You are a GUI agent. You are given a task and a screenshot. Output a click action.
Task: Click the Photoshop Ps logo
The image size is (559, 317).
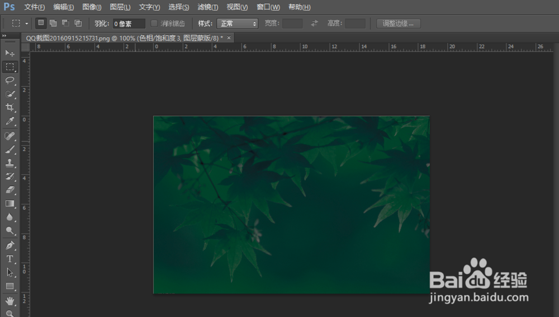point(10,7)
